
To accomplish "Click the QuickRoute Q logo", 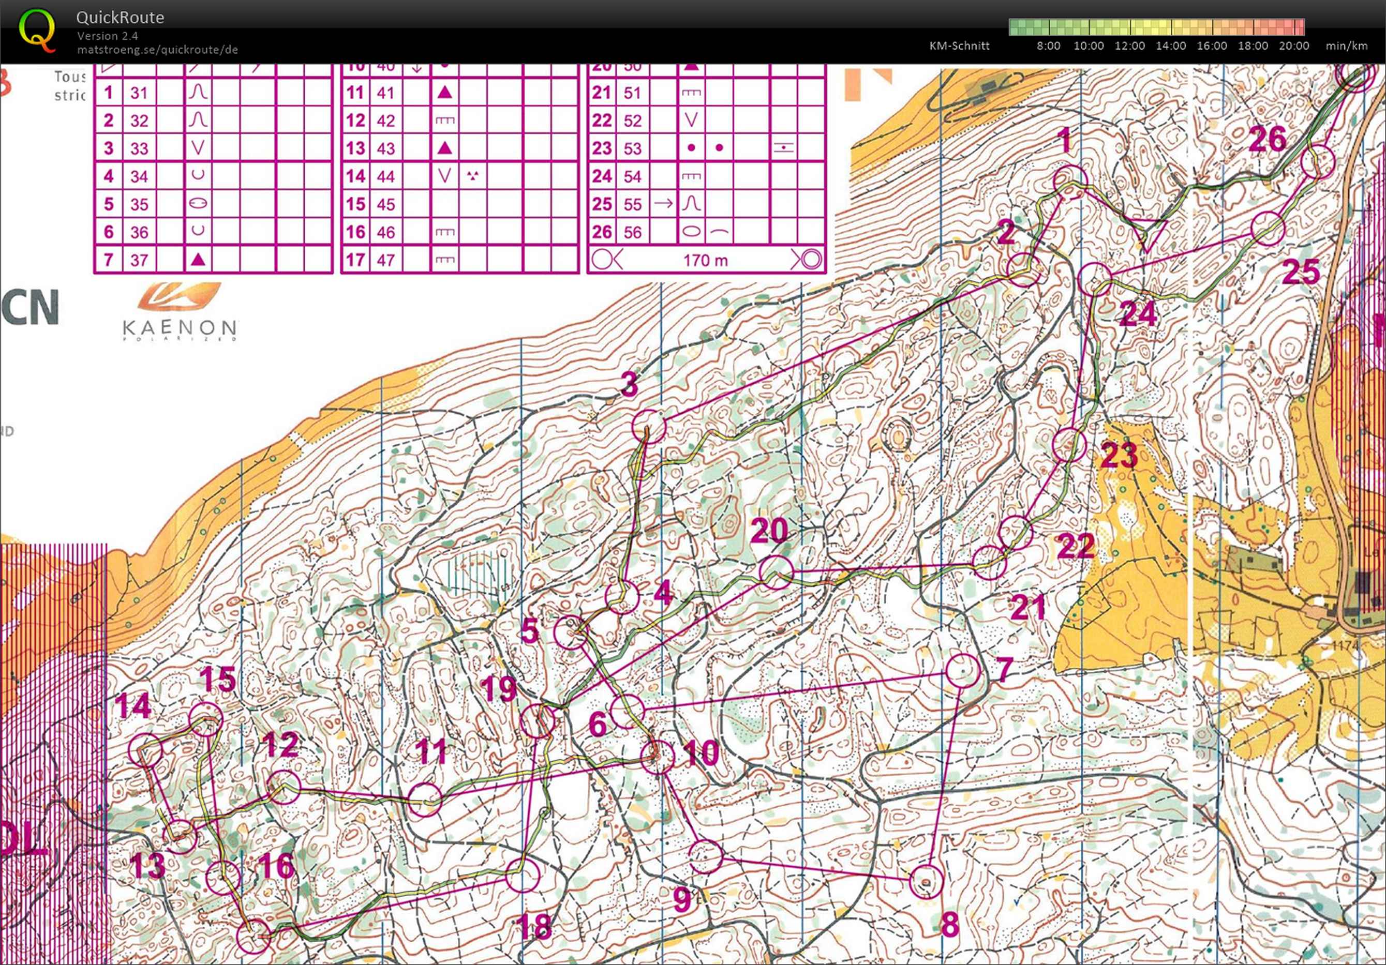I will (x=36, y=29).
